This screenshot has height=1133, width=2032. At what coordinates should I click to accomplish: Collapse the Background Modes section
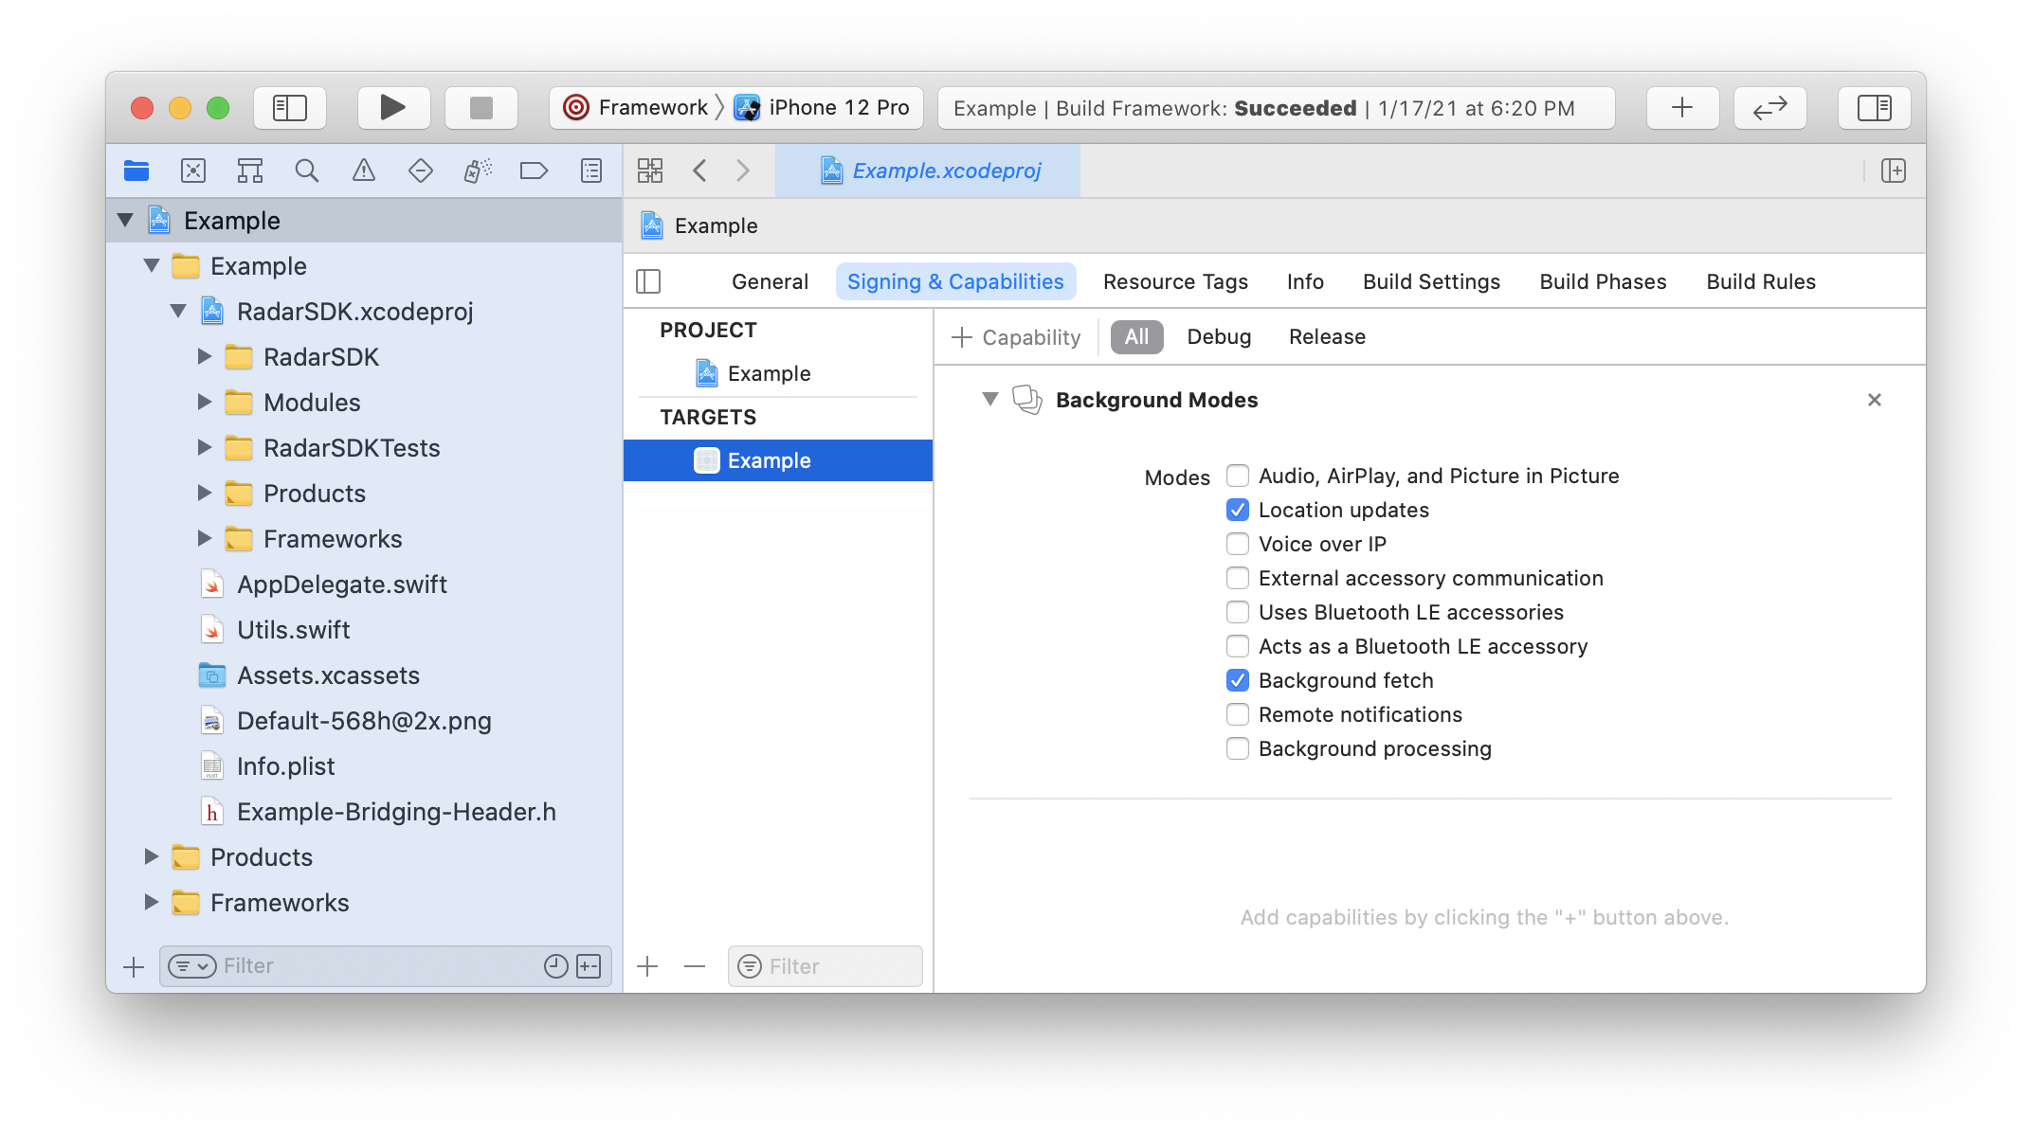[x=989, y=401]
